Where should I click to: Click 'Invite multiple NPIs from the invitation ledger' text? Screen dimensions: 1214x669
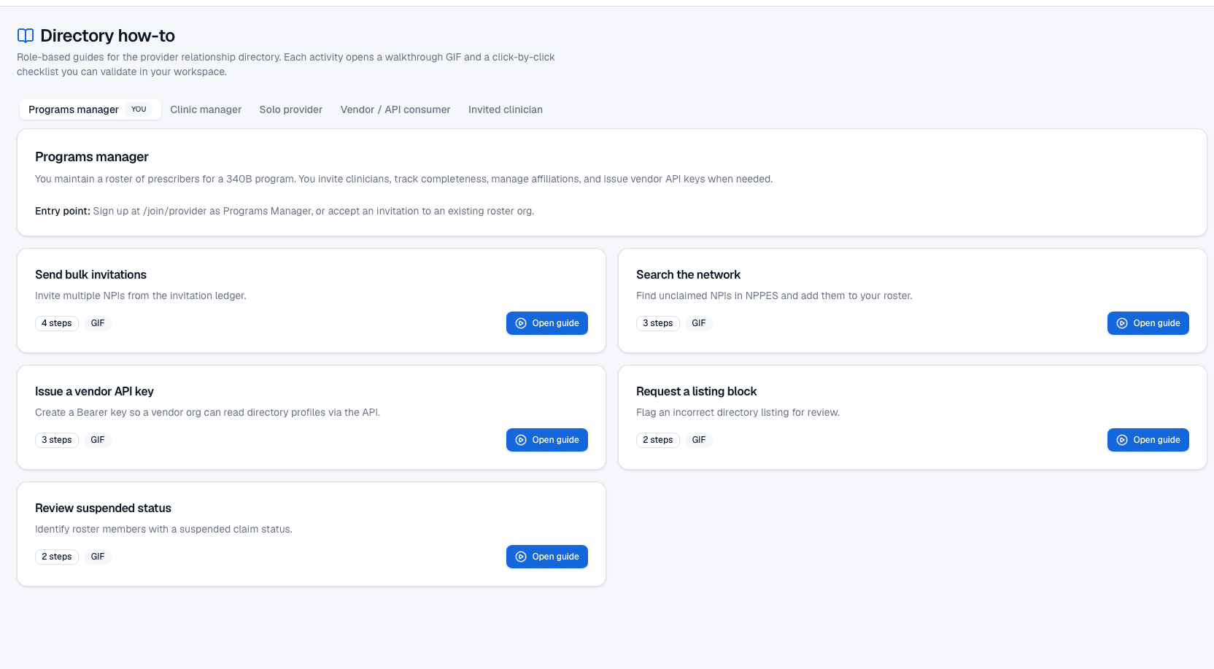(x=141, y=295)
